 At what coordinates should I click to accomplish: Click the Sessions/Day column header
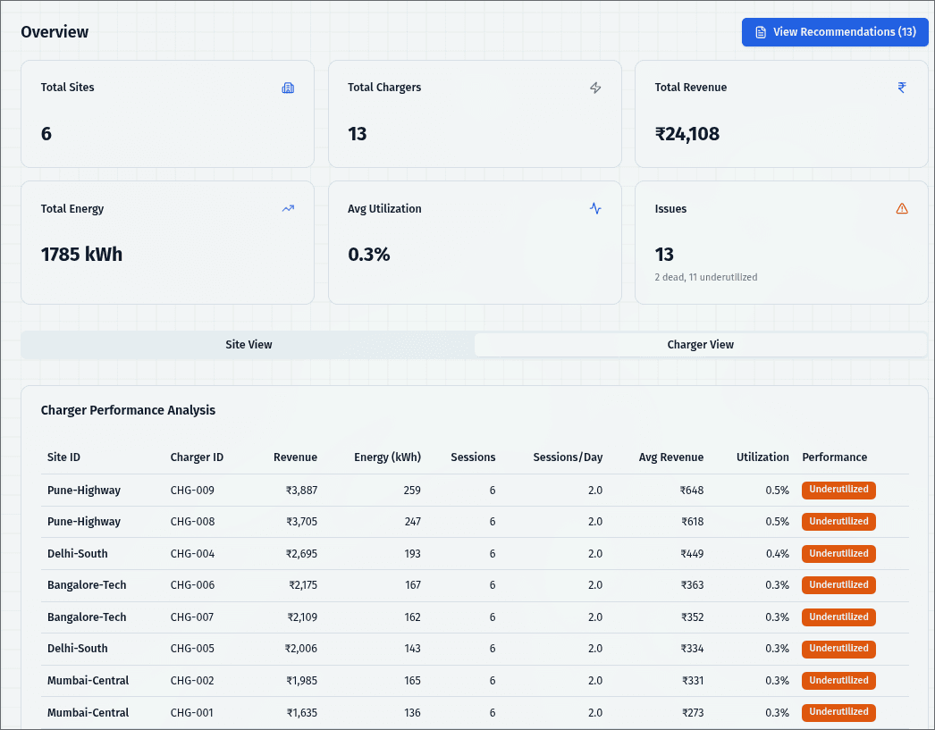[568, 457]
